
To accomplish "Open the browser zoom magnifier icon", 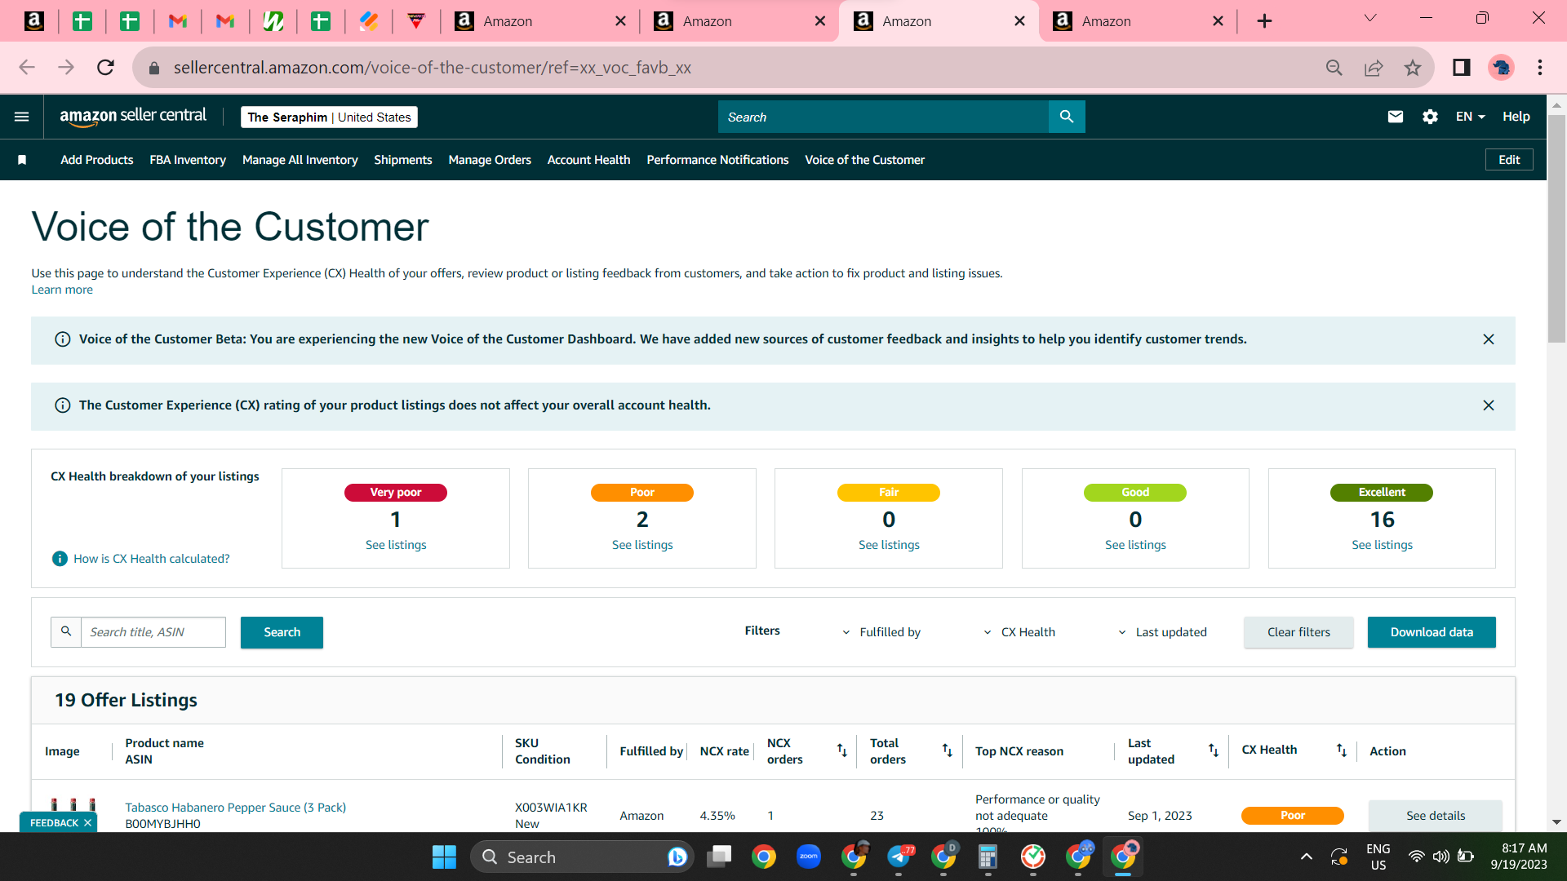I will (1334, 68).
